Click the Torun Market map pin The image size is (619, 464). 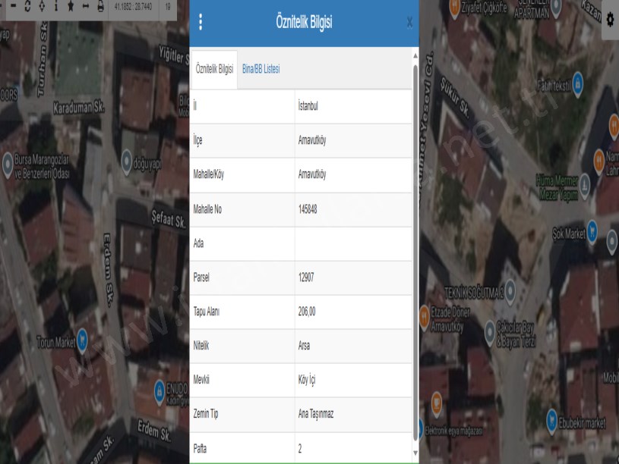(x=82, y=342)
